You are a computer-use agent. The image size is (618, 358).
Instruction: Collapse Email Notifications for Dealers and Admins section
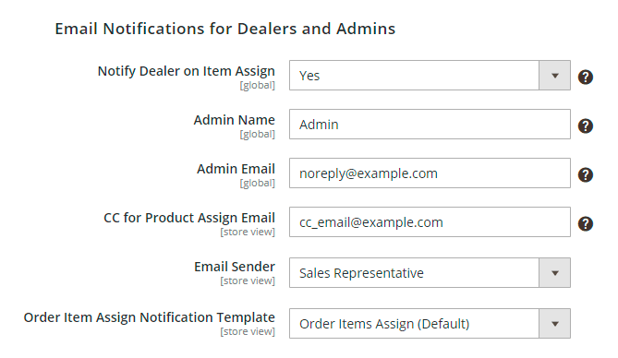pos(225,29)
